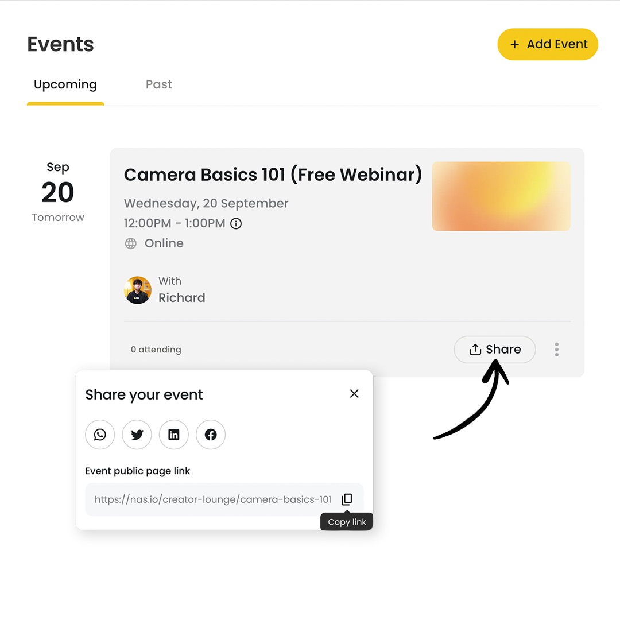Open the three-dot options menu on the event
Viewport: 620px width, 620px height.
[556, 349]
